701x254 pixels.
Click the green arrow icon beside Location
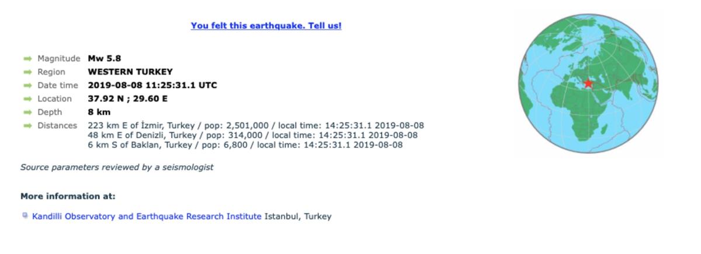27,98
